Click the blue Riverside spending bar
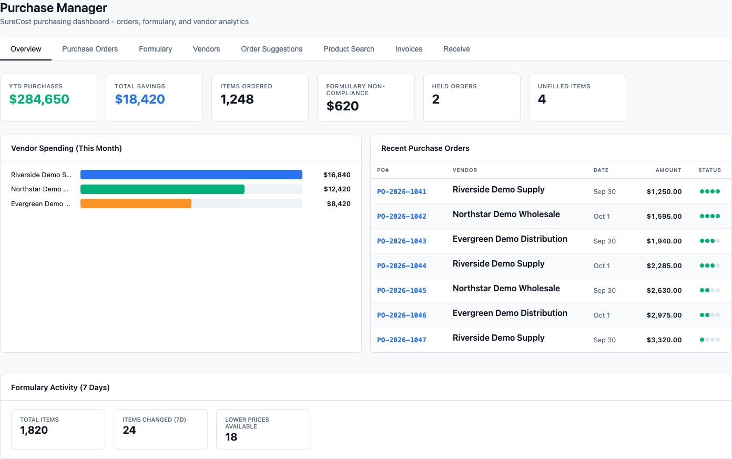 [x=191, y=175]
